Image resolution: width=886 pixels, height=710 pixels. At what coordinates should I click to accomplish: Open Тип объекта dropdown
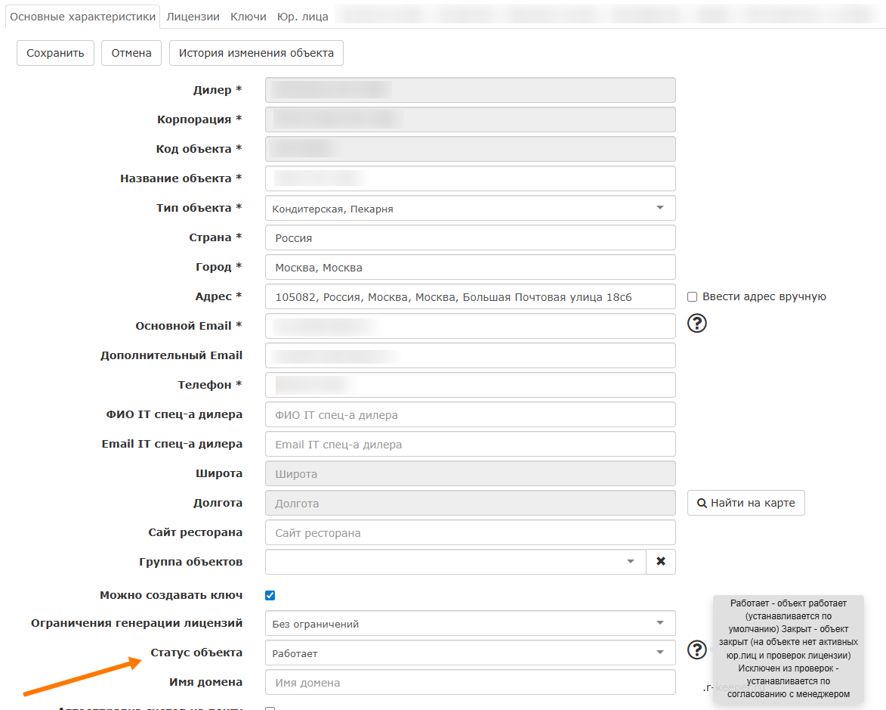(470, 209)
